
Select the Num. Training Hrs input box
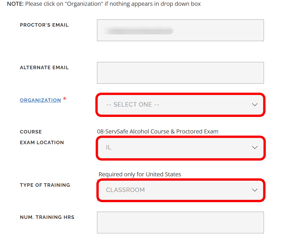tap(180, 222)
